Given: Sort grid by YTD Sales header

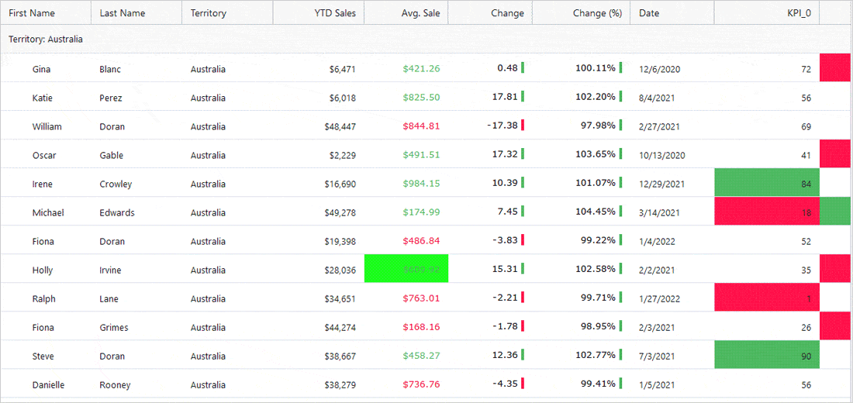Looking at the screenshot, I should pyautogui.click(x=335, y=13).
